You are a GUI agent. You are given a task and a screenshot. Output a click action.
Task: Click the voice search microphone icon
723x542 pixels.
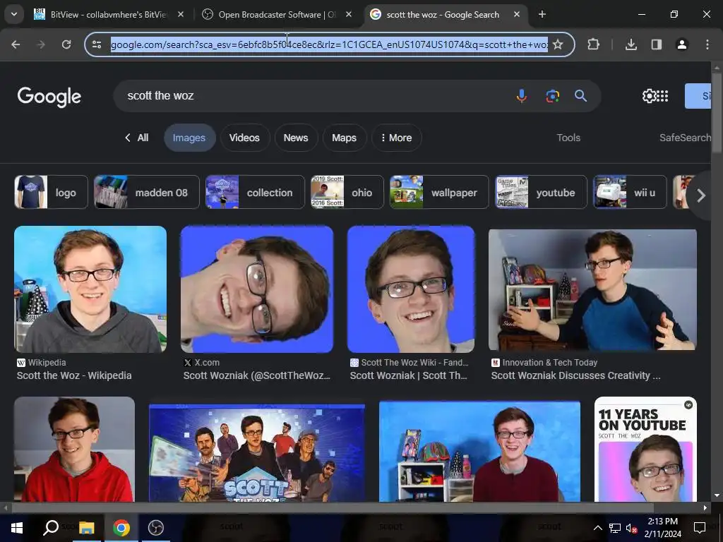pos(522,96)
